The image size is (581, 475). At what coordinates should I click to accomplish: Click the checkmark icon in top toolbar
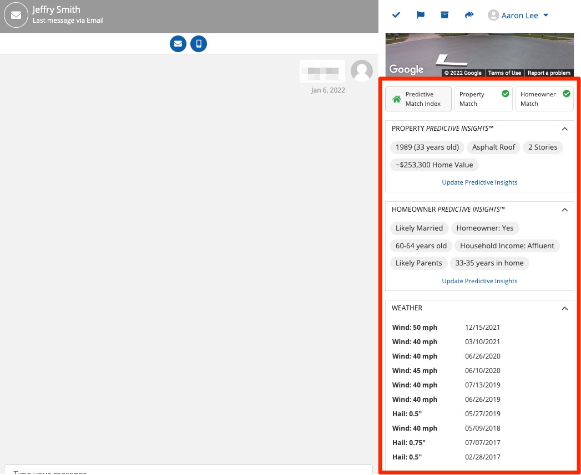click(x=396, y=15)
